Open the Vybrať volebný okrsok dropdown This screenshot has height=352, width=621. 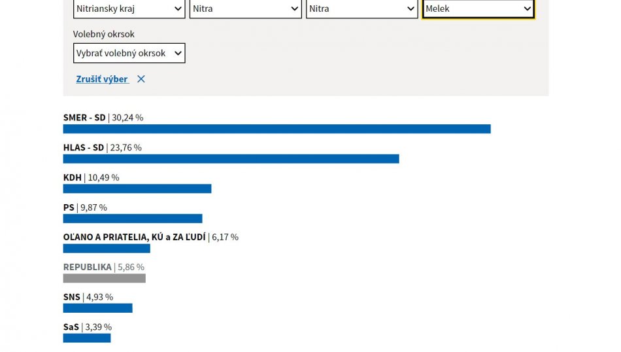(129, 53)
